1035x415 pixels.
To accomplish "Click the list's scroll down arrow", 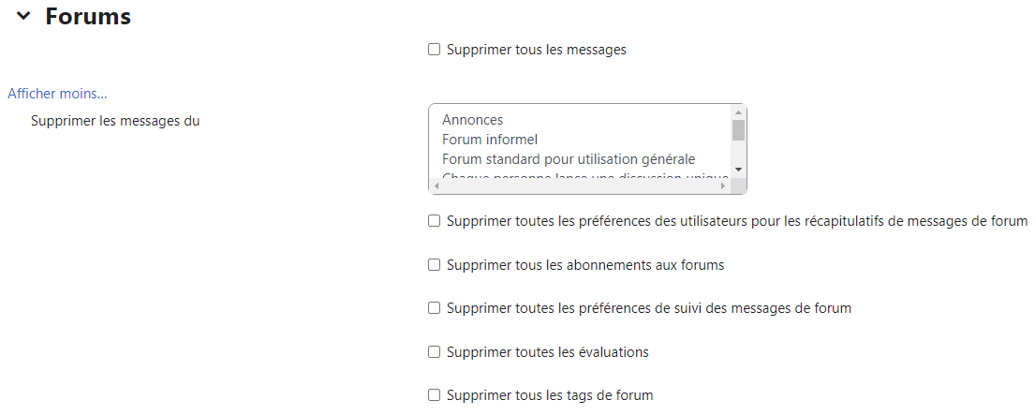I will click(738, 170).
